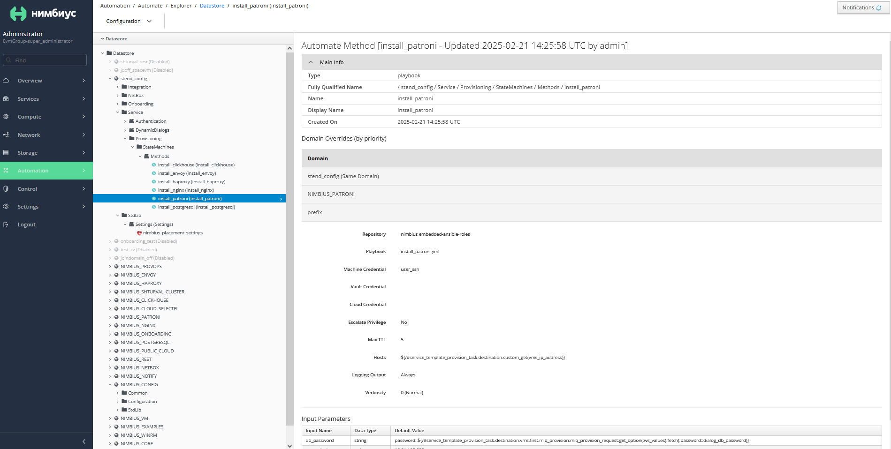Select install_postgresql method in tree
The image size is (891, 449).
(197, 207)
